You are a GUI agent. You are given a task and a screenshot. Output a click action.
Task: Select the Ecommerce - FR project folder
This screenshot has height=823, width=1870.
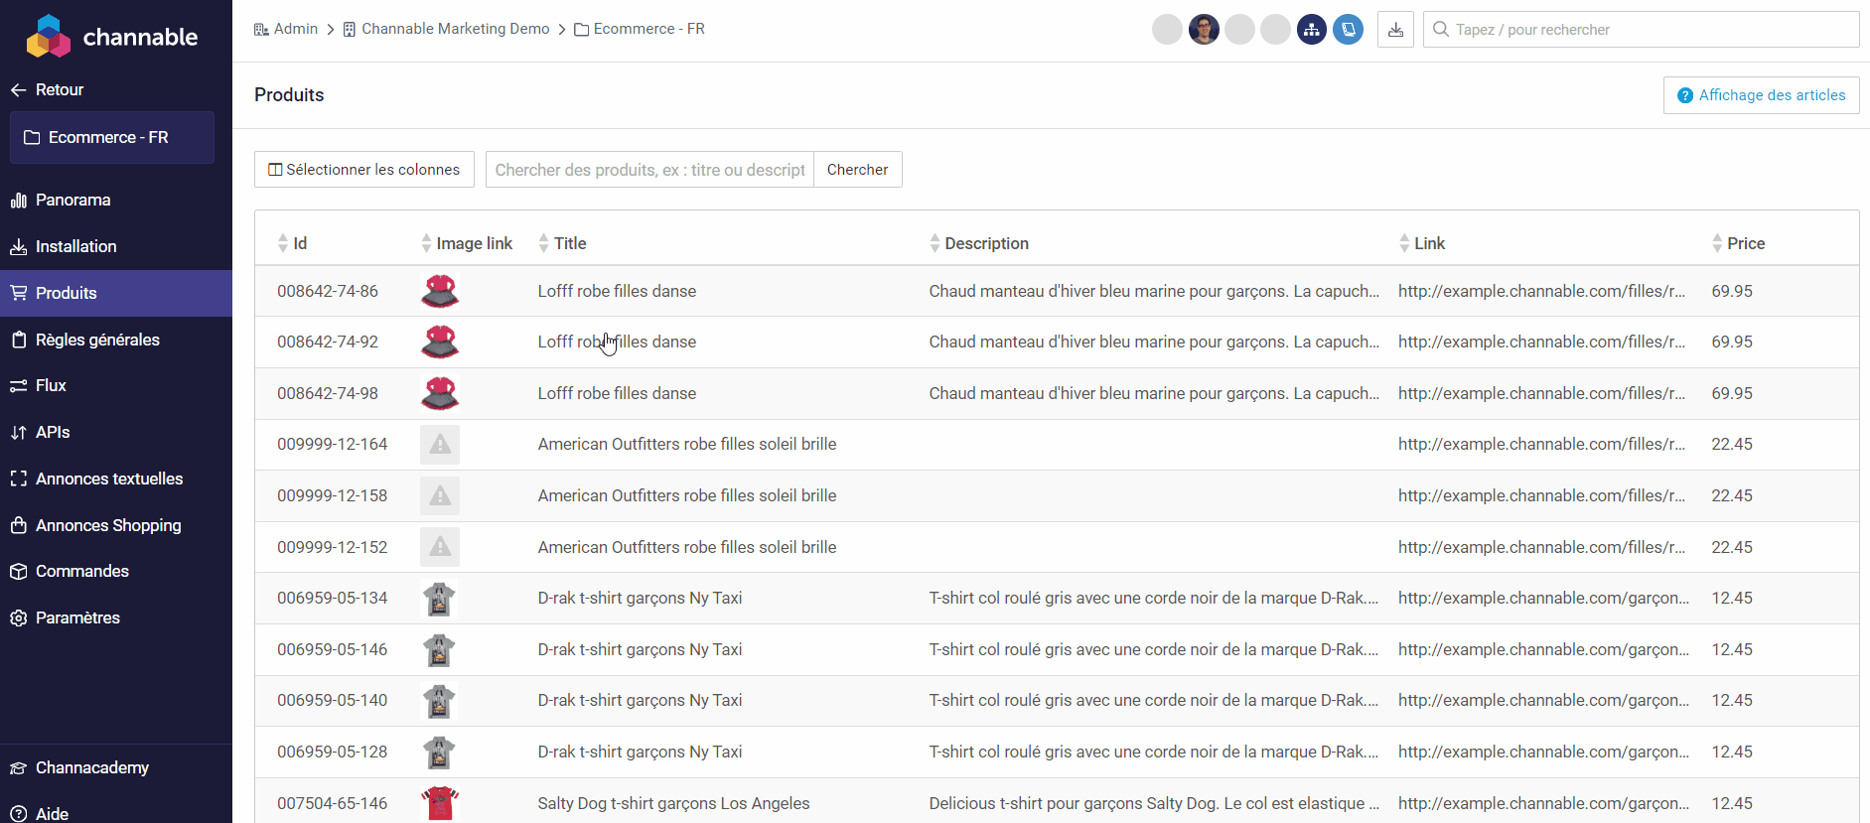point(112,137)
